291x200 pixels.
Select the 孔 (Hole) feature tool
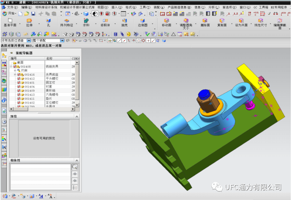coord(49,21)
